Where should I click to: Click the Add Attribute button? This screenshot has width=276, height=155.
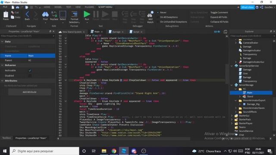click(x=30, y=92)
